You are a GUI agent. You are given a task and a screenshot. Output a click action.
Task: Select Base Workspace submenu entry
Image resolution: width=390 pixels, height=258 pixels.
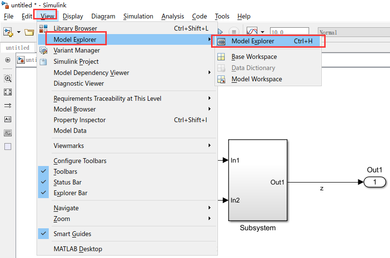coord(268,57)
